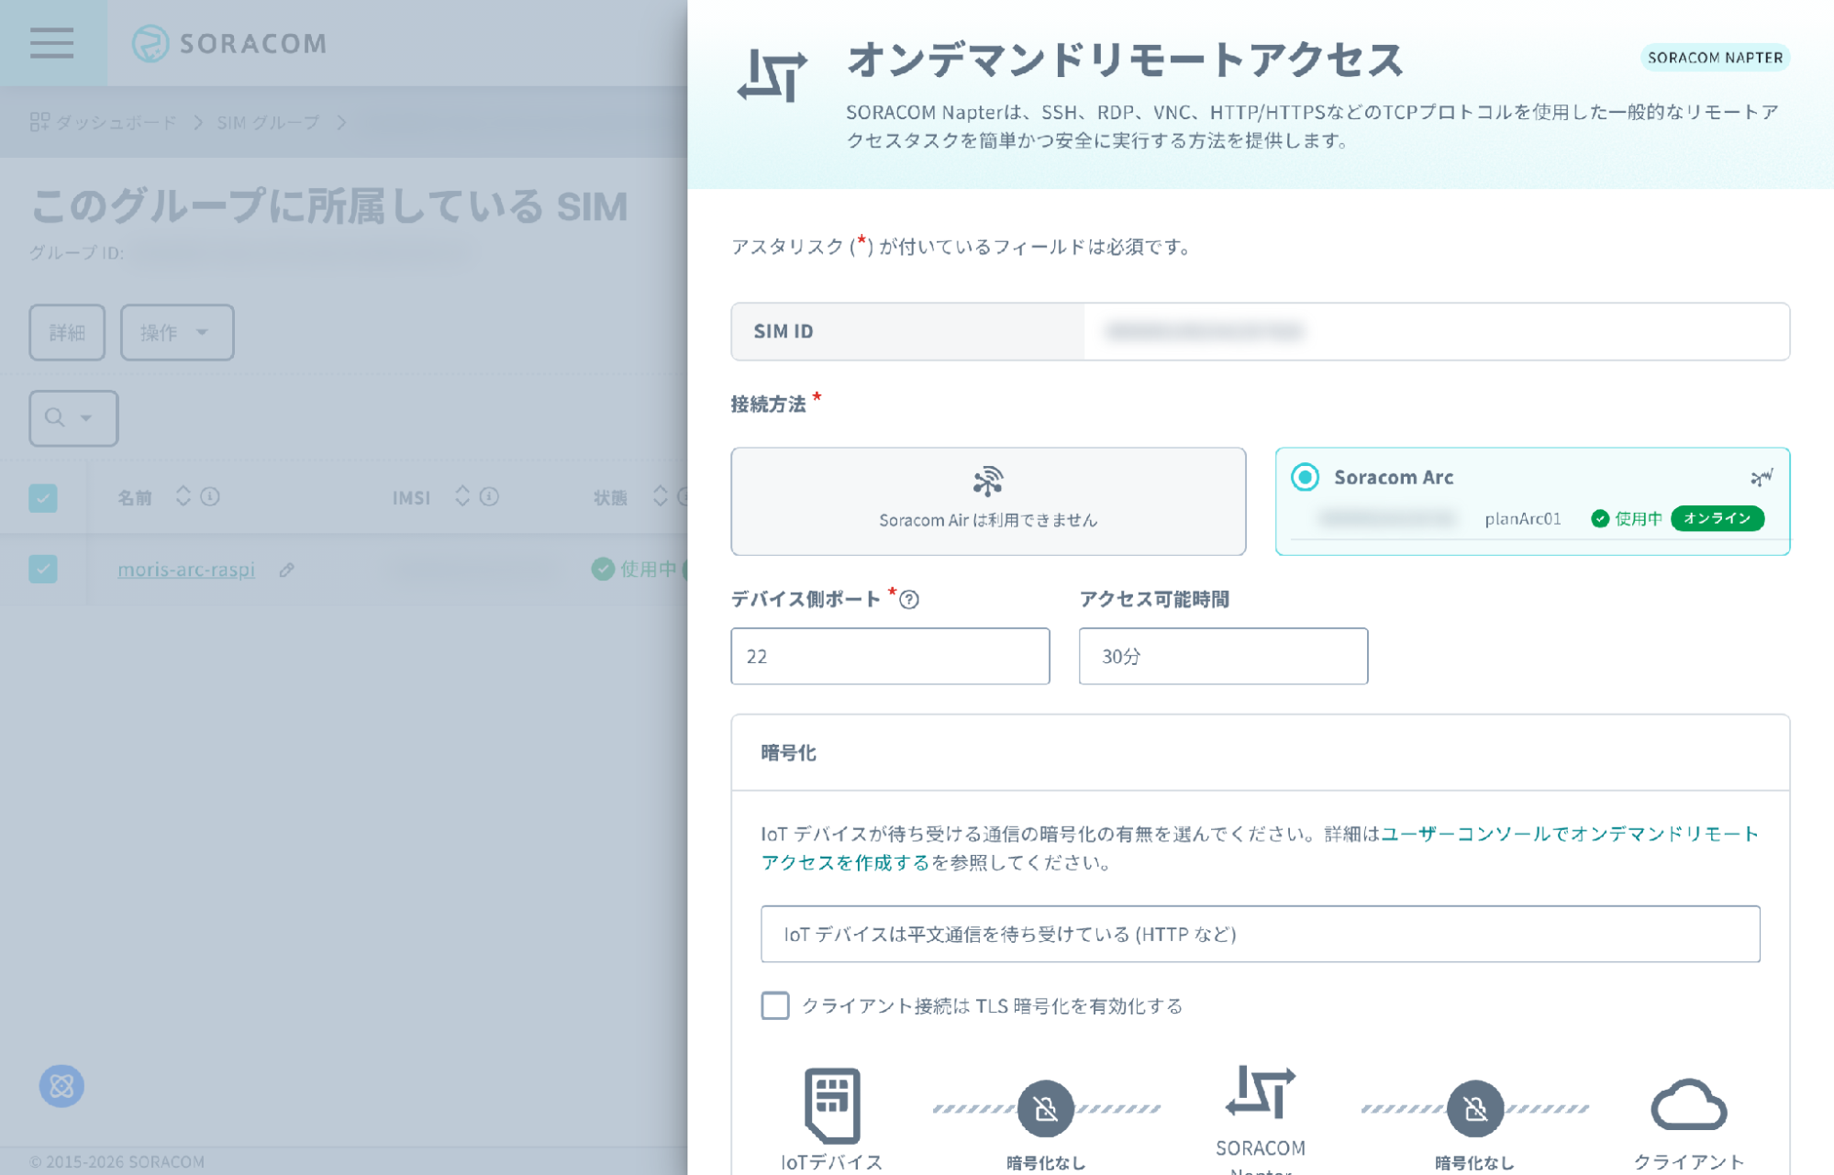The image size is (1834, 1175).
Task: Open the moris-arc-raspi SIM link
Action: click(186, 569)
